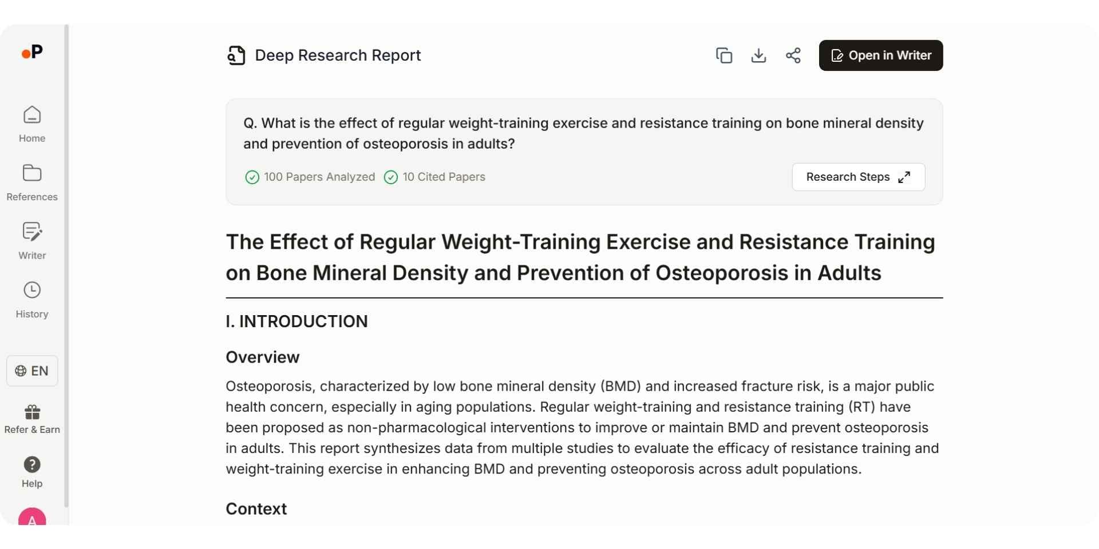
Task: Click the expand arrows beside Research Steps
Action: pos(904,177)
